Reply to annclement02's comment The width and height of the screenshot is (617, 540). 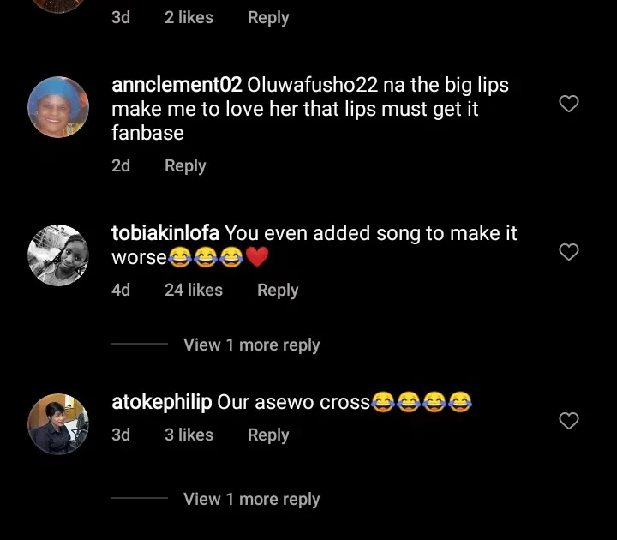pos(185,165)
